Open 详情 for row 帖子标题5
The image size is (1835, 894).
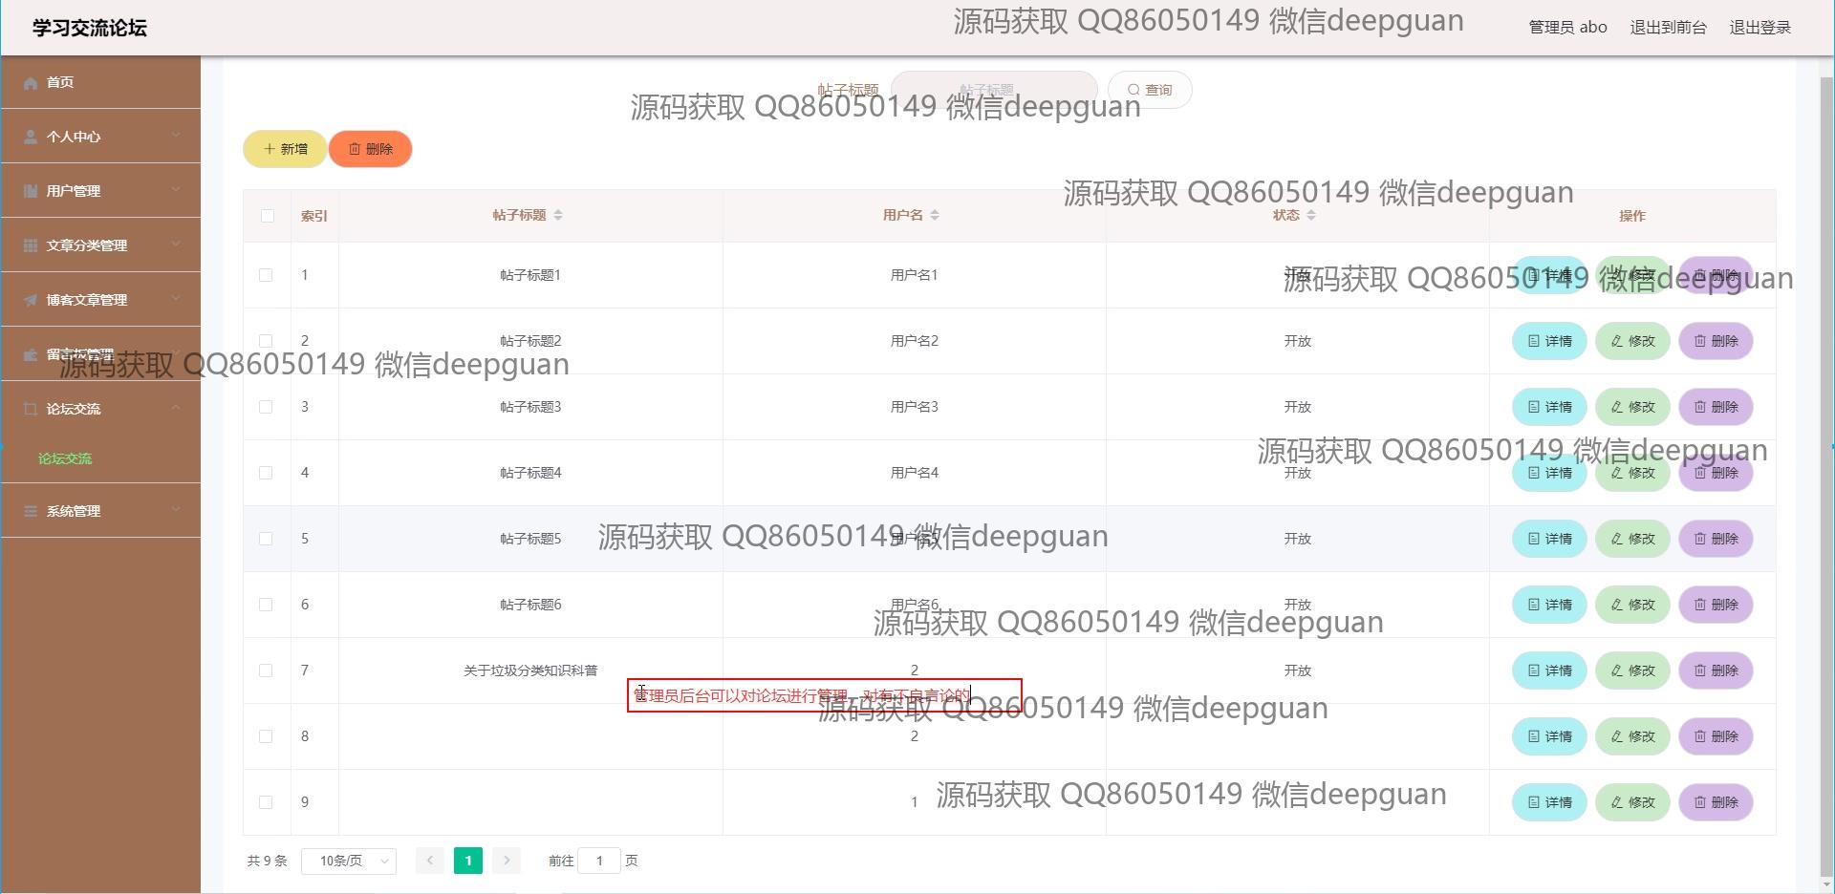point(1549,539)
